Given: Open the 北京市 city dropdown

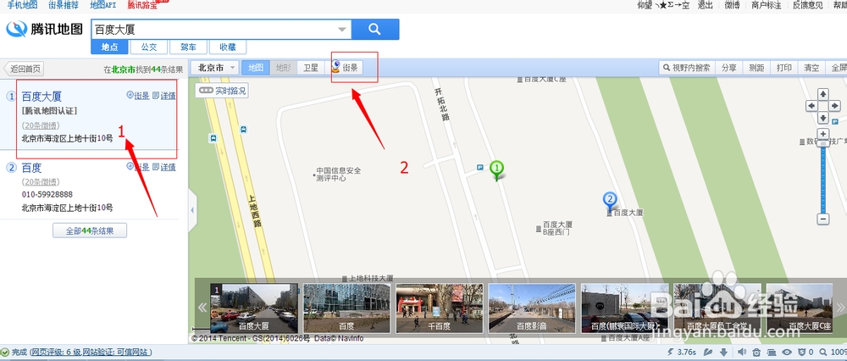Looking at the screenshot, I should point(215,68).
